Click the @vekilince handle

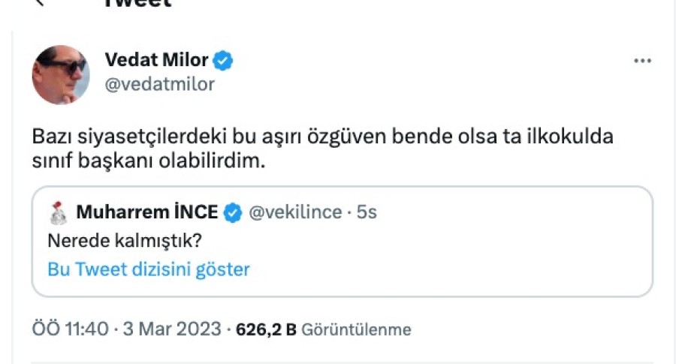(x=296, y=213)
